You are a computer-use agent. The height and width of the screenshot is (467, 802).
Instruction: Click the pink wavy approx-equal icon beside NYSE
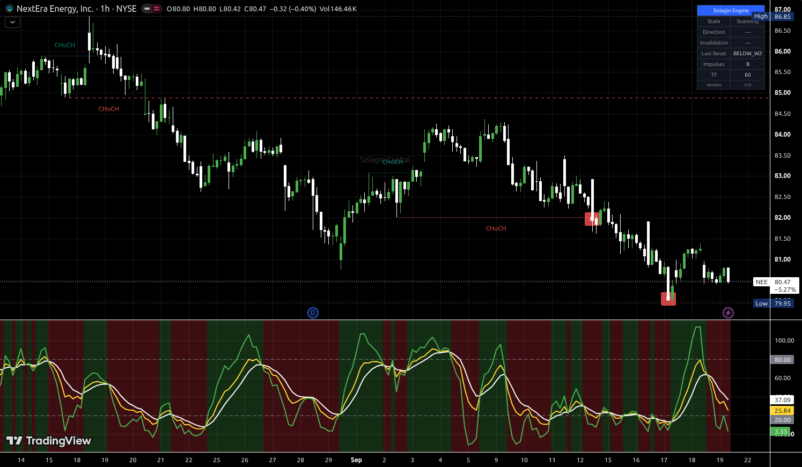click(x=157, y=9)
